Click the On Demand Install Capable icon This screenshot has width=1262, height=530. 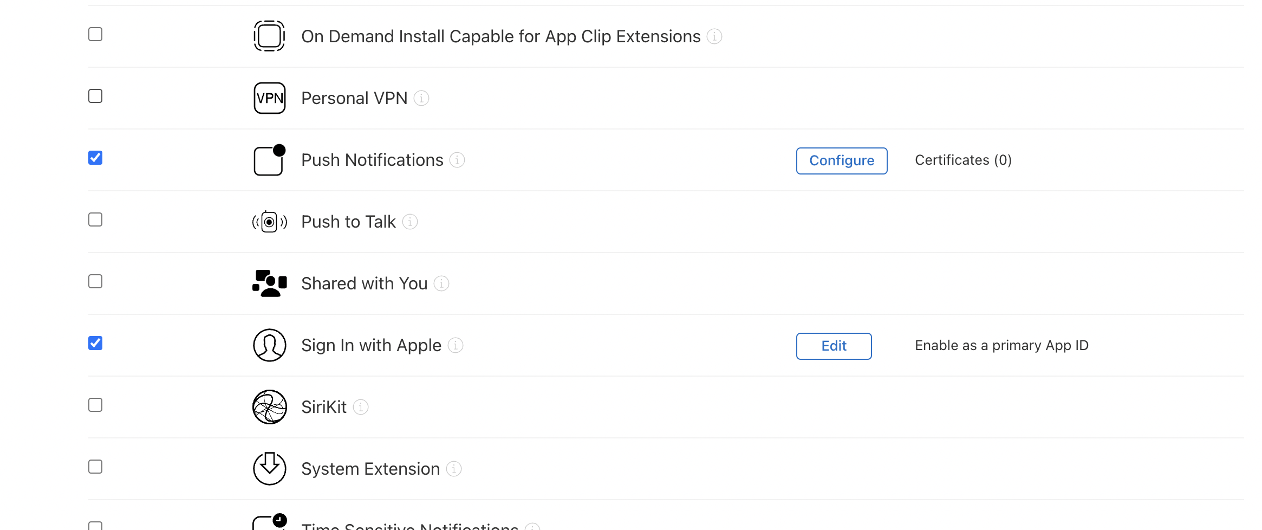pos(269,36)
